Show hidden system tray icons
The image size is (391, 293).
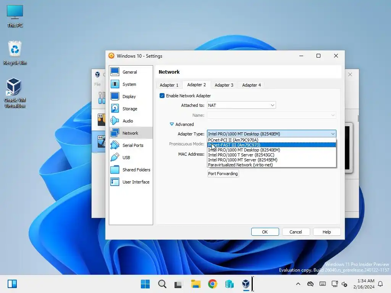coord(298,284)
